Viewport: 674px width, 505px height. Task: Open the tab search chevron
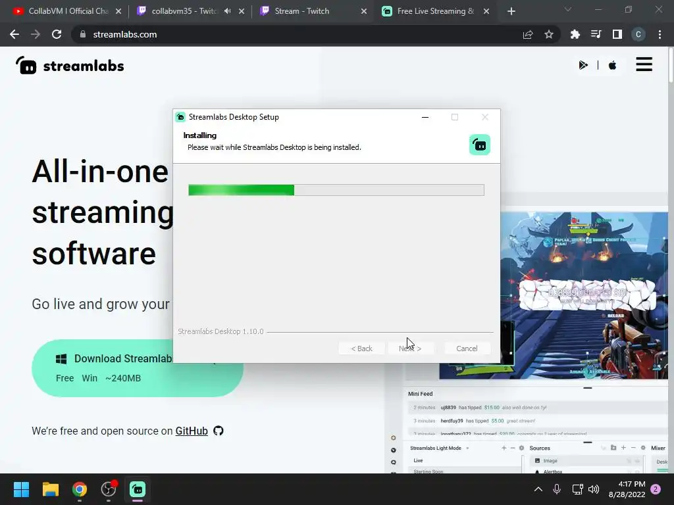click(x=568, y=9)
